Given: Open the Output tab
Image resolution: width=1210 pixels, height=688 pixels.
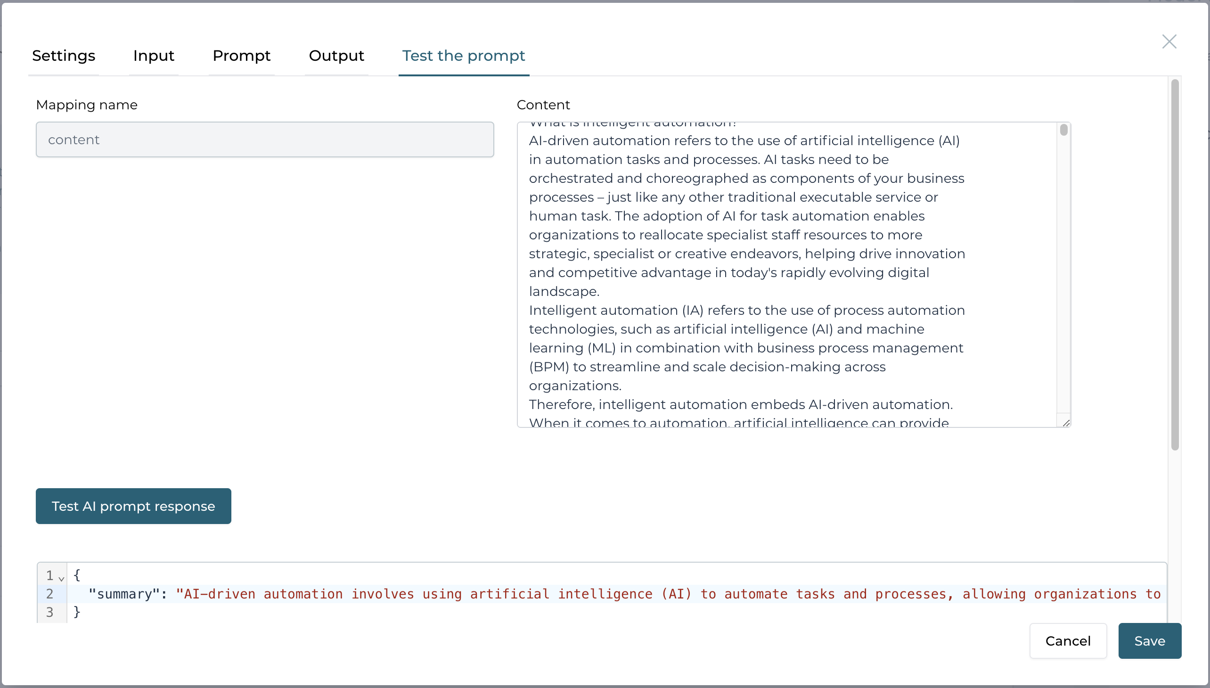Looking at the screenshot, I should click(x=336, y=56).
